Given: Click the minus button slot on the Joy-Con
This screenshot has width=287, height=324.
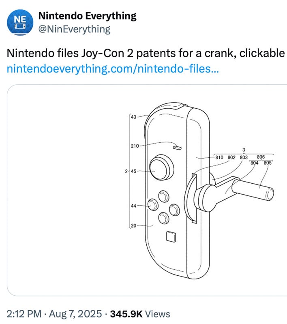Looking at the screenshot, I should pyautogui.click(x=177, y=148).
